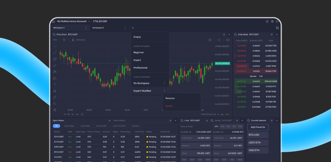
Task: Close the Price Chart panel
Action: 224,35
